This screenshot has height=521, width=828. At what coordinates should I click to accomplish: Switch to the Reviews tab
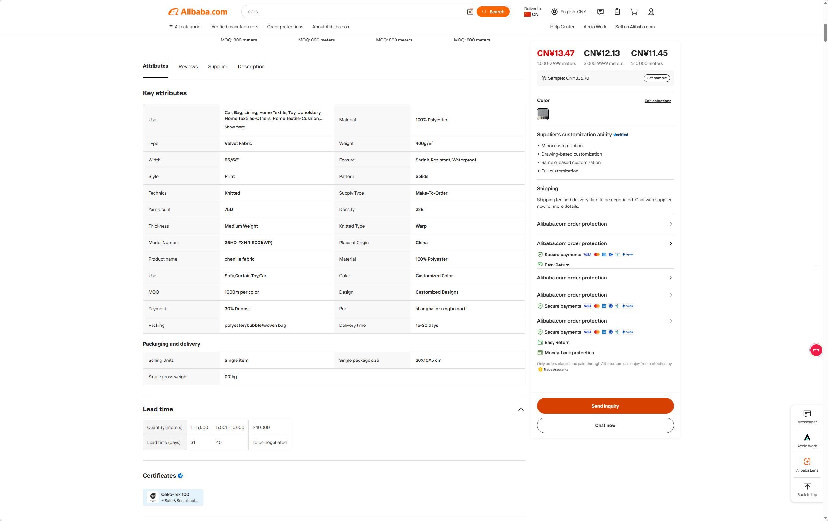point(188,67)
